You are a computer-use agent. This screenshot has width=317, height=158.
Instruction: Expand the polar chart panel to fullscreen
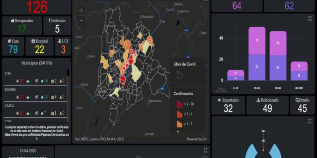pos(309,121)
